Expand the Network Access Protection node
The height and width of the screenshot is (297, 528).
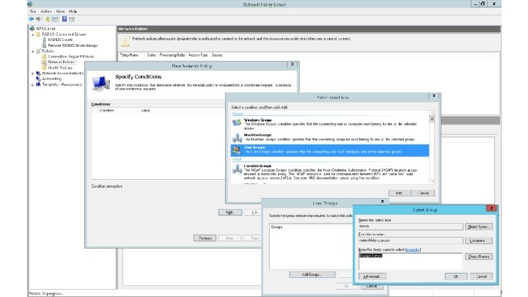tap(33, 73)
